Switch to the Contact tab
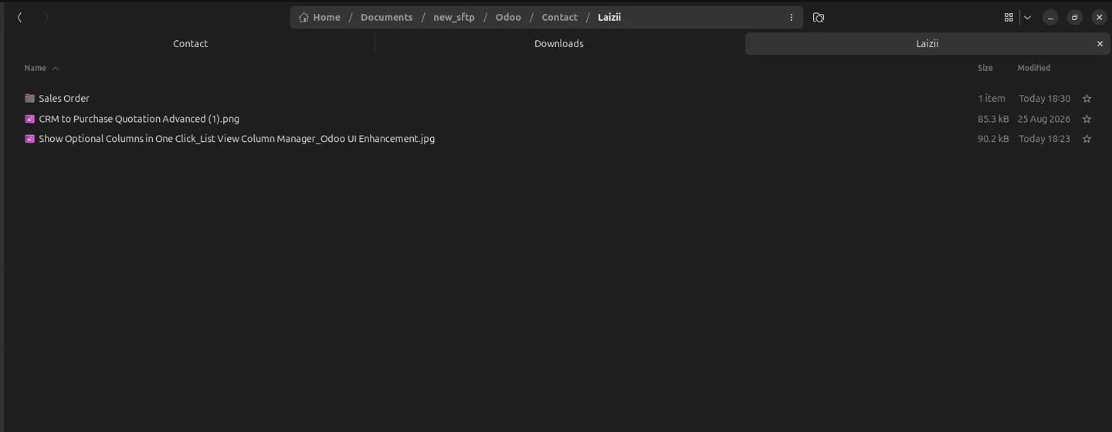The image size is (1112, 432). [190, 44]
